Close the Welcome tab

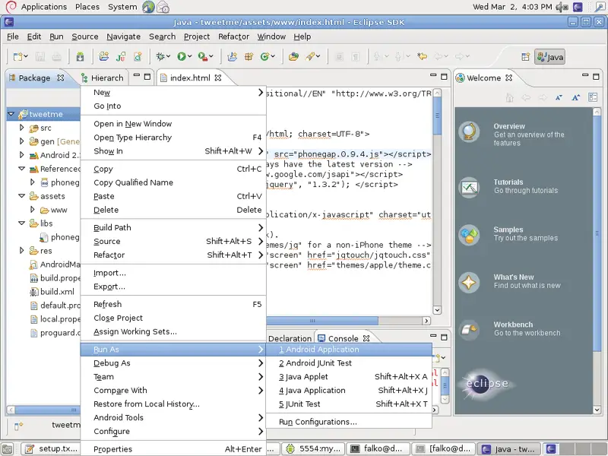[x=508, y=78]
